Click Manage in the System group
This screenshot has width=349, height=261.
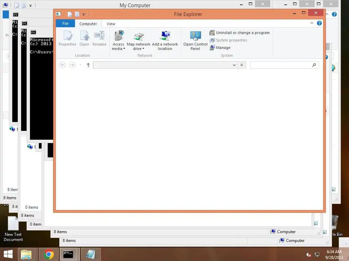coord(220,48)
